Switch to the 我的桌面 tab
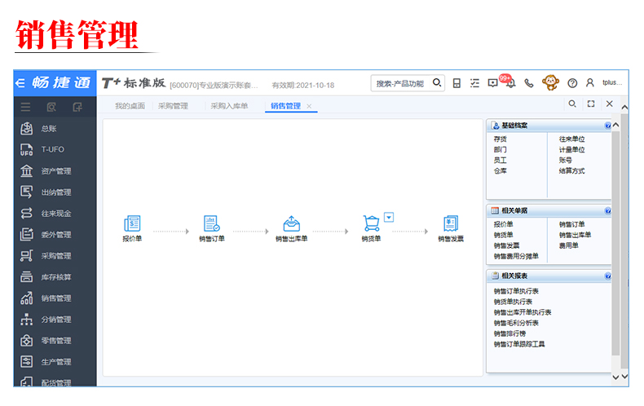The image size is (644, 406). 130,106
